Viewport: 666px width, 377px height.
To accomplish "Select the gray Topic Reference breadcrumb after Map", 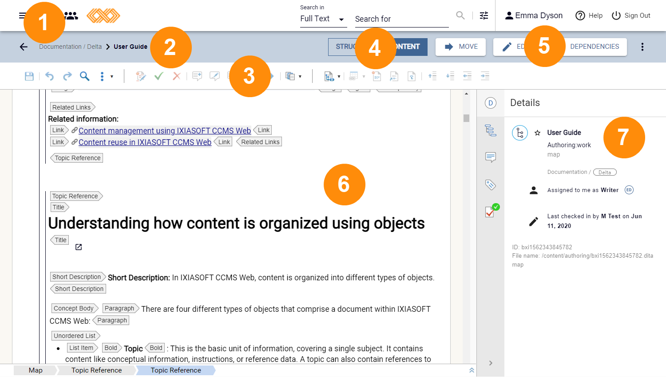I will point(96,370).
